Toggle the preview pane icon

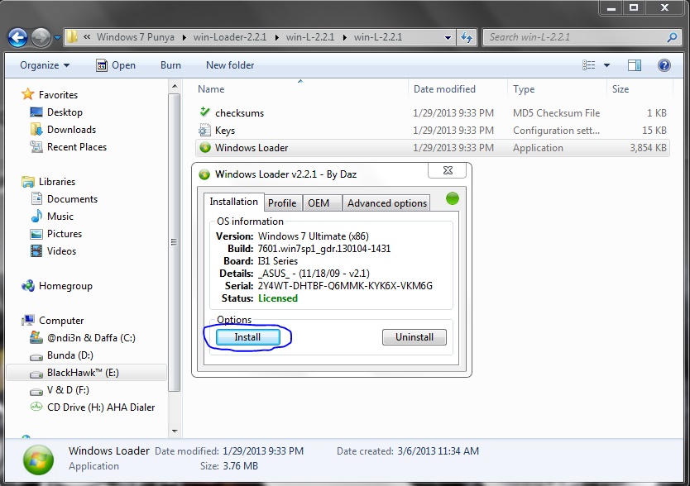(x=634, y=65)
